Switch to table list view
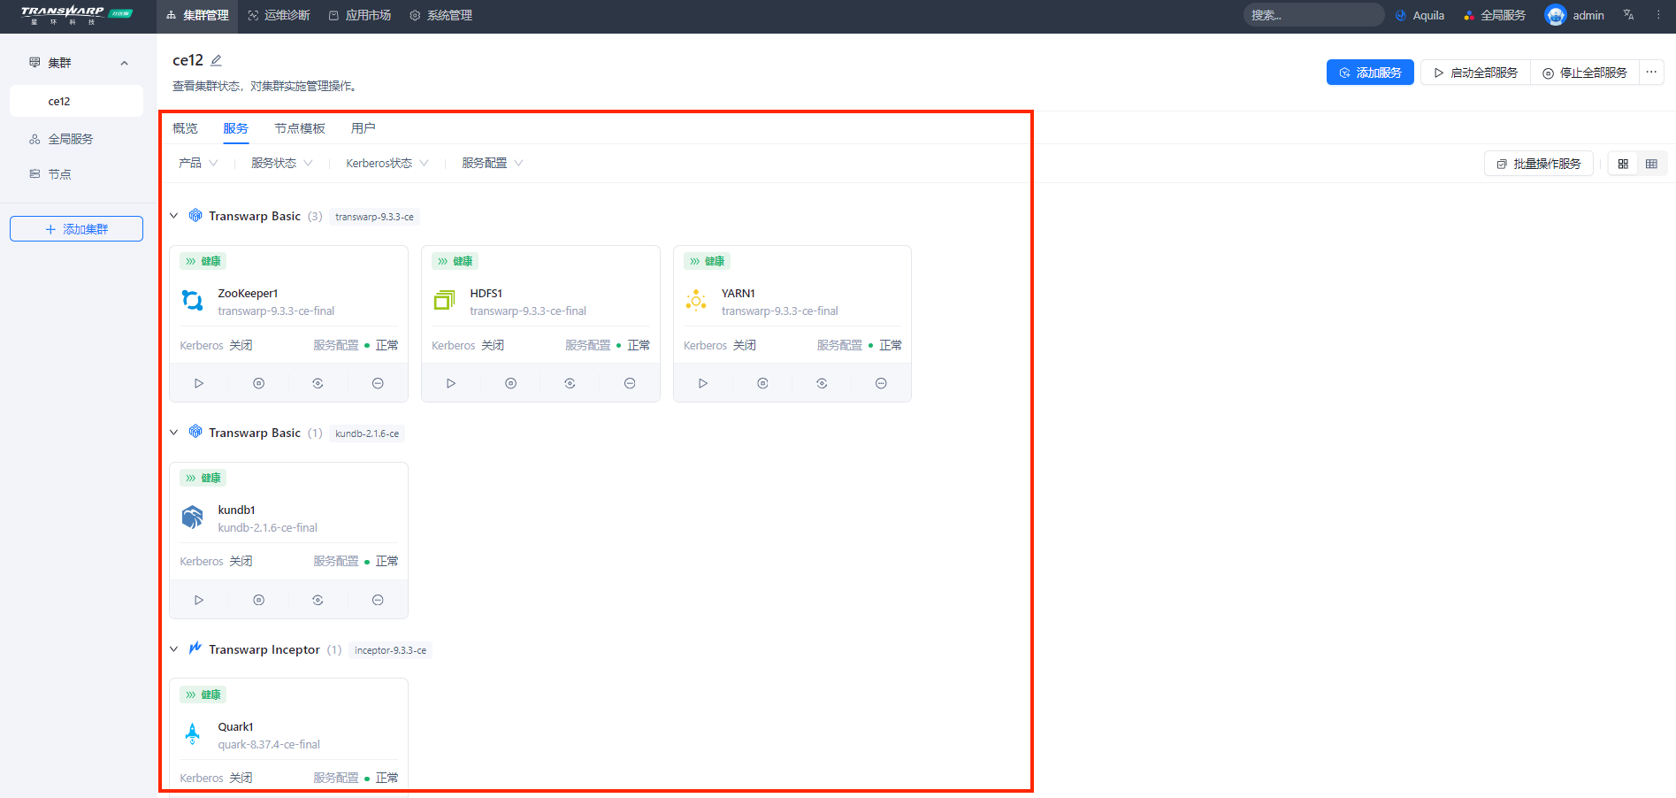This screenshot has height=798, width=1676. (1651, 164)
